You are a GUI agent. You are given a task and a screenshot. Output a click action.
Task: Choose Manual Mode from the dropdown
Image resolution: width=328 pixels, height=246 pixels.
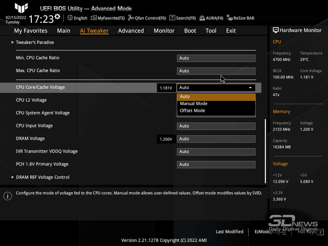click(216, 103)
